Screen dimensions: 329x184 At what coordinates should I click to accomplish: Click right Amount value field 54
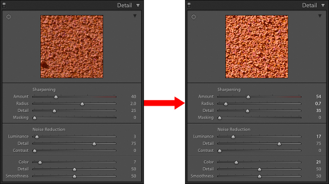pos(319,97)
